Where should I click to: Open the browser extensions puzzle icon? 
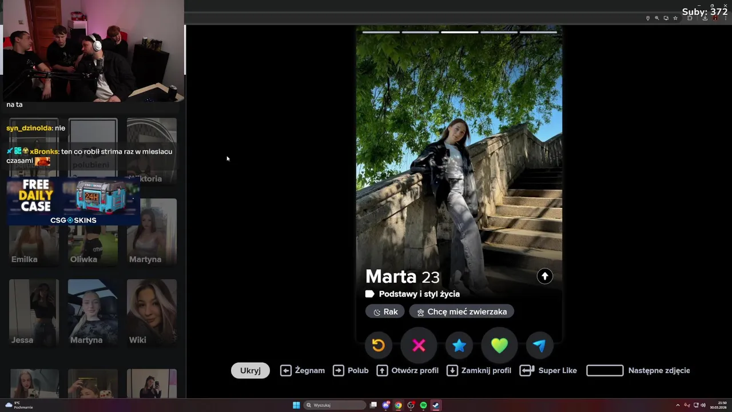click(690, 18)
